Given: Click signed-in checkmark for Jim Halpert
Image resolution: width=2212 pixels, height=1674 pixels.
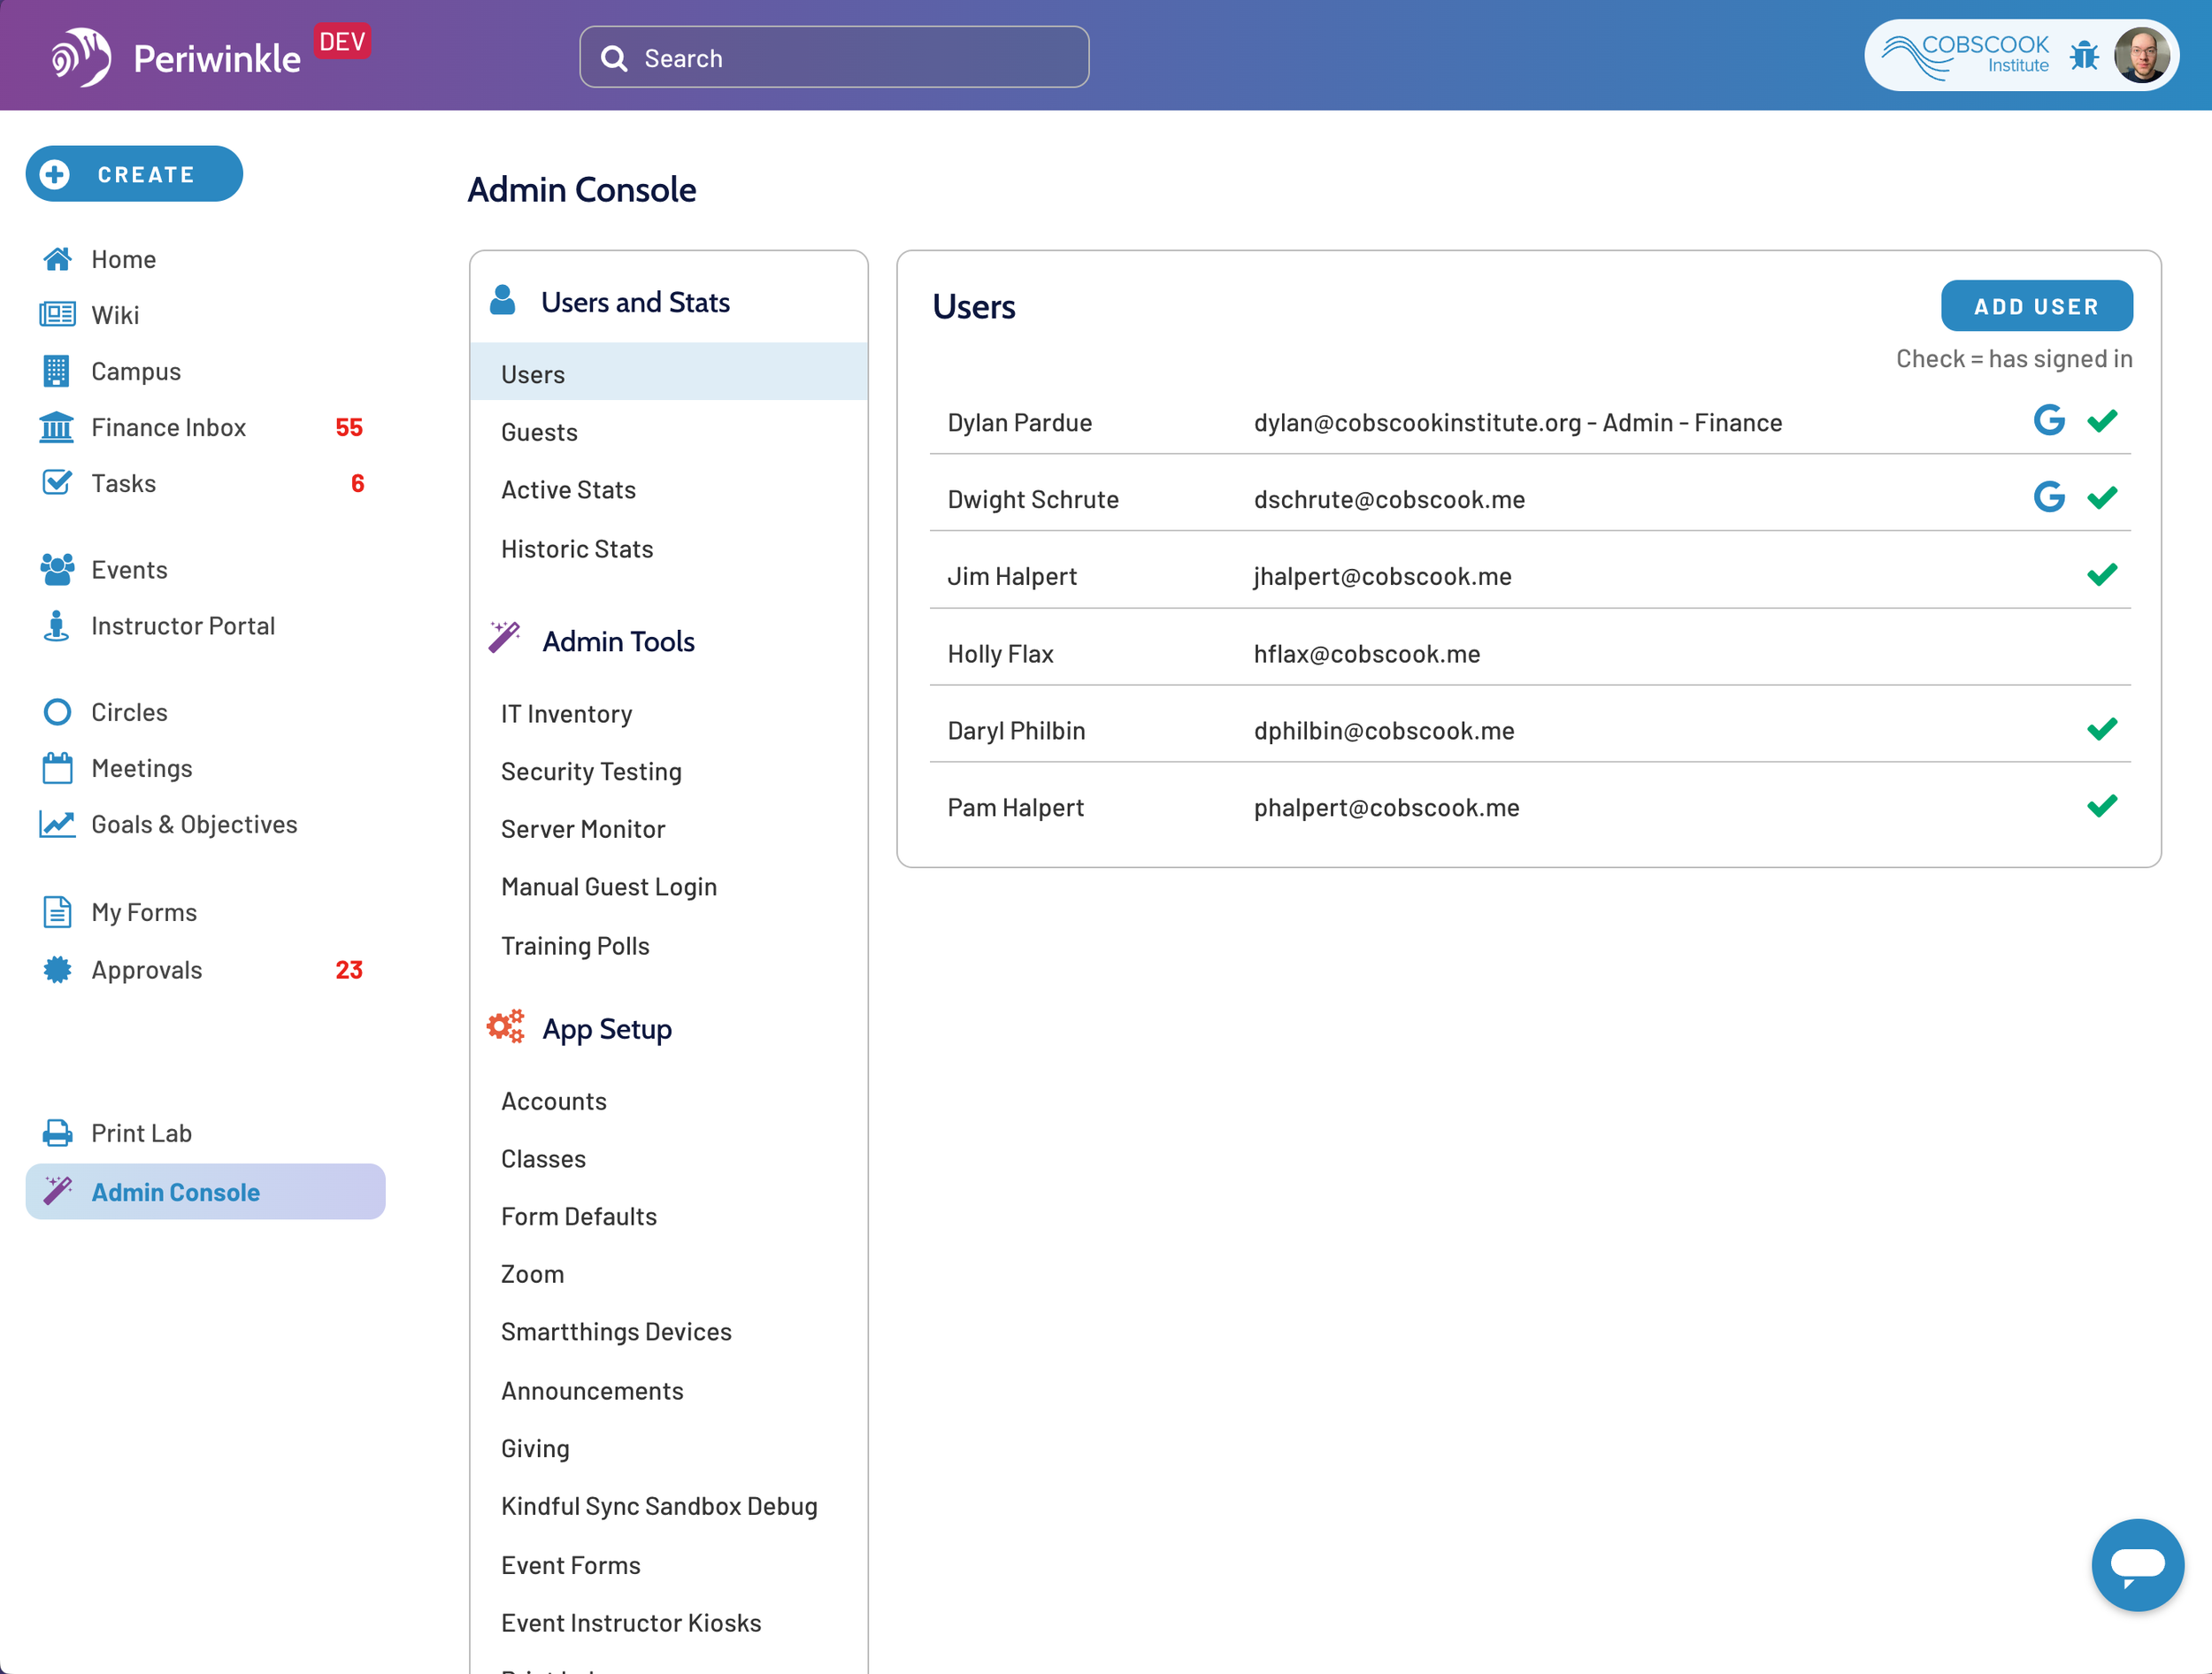Looking at the screenshot, I should pyautogui.click(x=2102, y=575).
